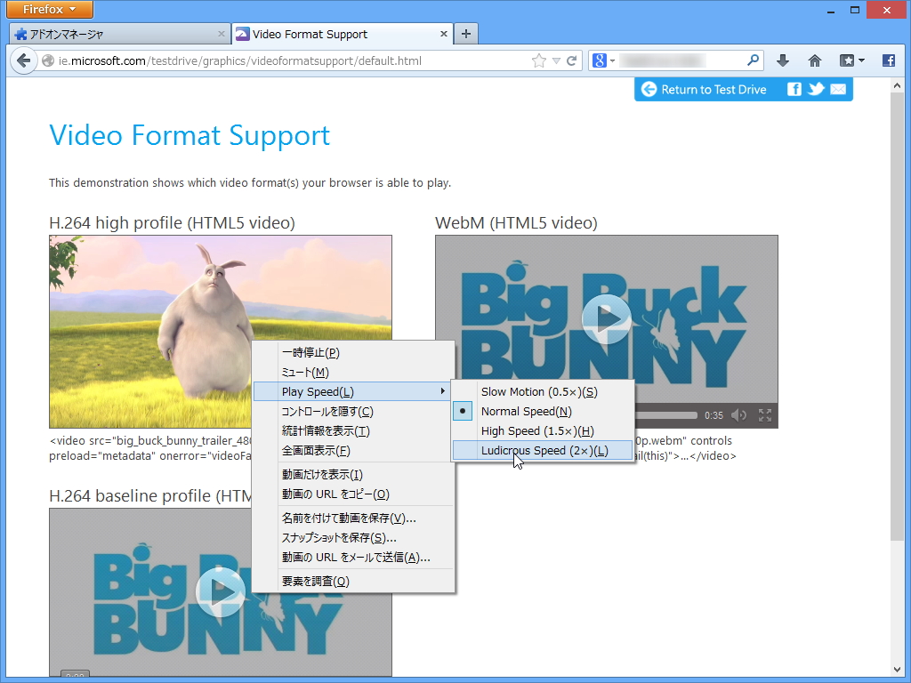Select 名前を付けて動画を保存(V)
Screen dimensions: 911x683
[353, 518]
